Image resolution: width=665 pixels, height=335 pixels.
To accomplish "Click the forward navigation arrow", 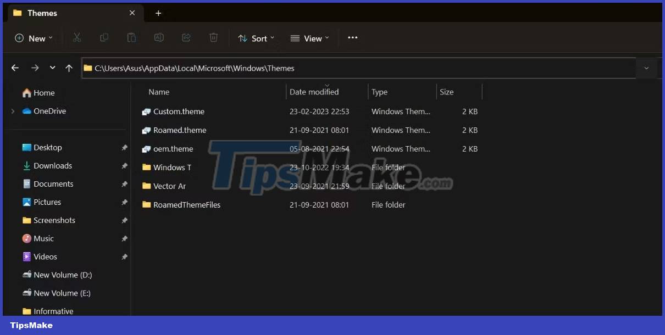I will tap(35, 68).
